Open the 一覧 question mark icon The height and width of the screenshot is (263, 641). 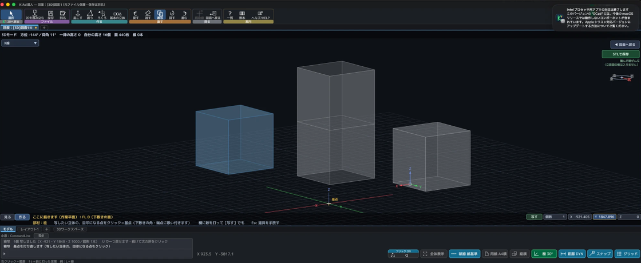[x=230, y=15]
